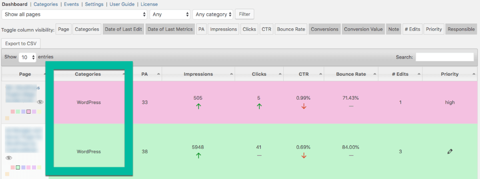This screenshot has width=480, height=179.
Task: Toggle Conversions column visibility
Action: tap(324, 29)
